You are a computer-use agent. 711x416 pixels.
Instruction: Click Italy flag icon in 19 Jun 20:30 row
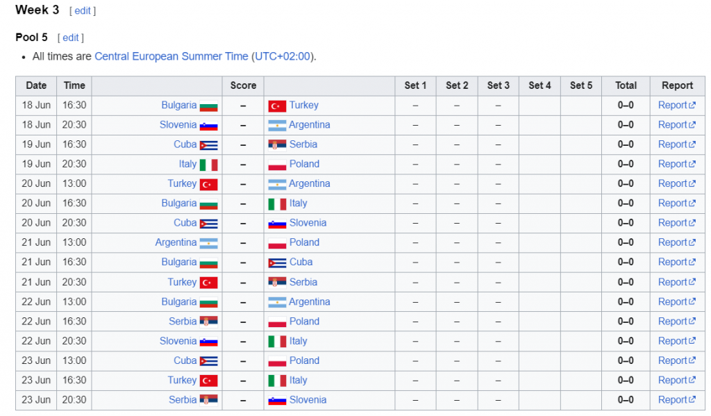pyautogui.click(x=208, y=165)
